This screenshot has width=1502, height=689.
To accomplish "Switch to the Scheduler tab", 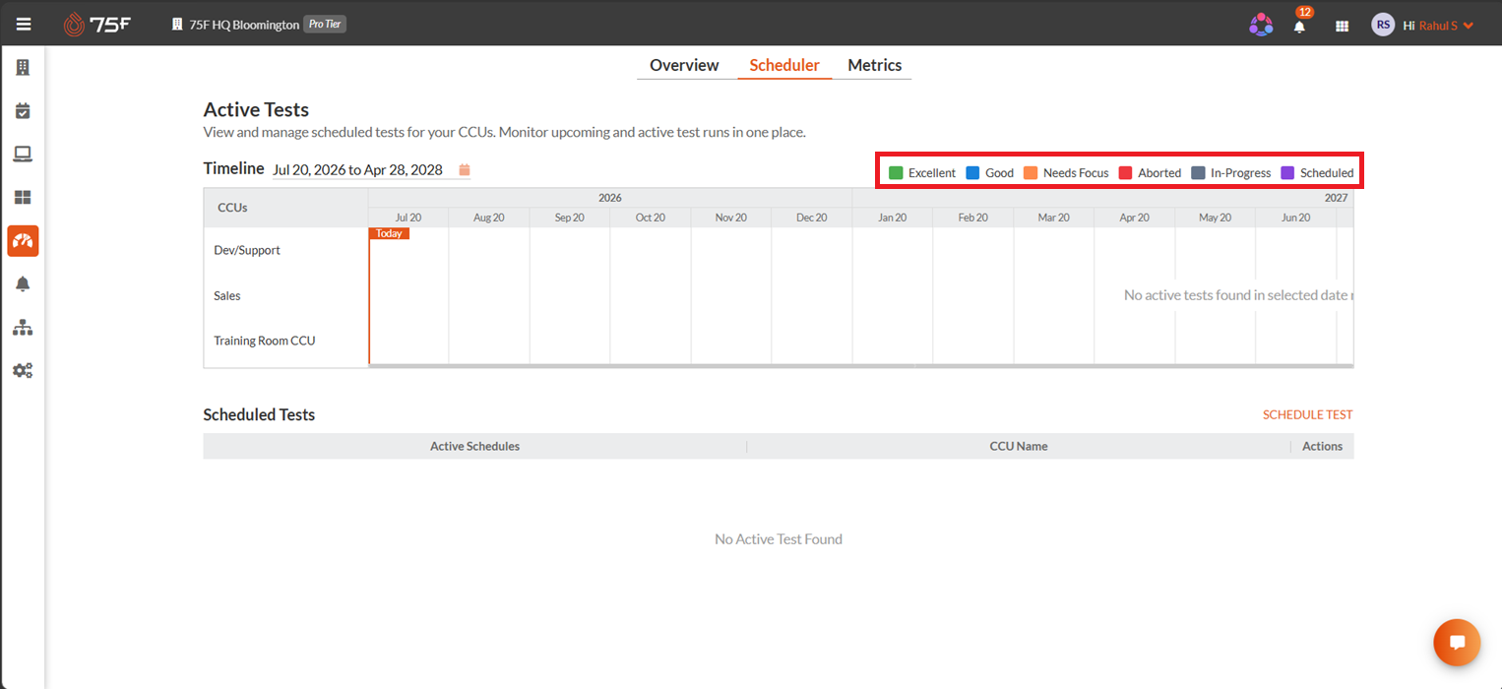I will click(784, 65).
